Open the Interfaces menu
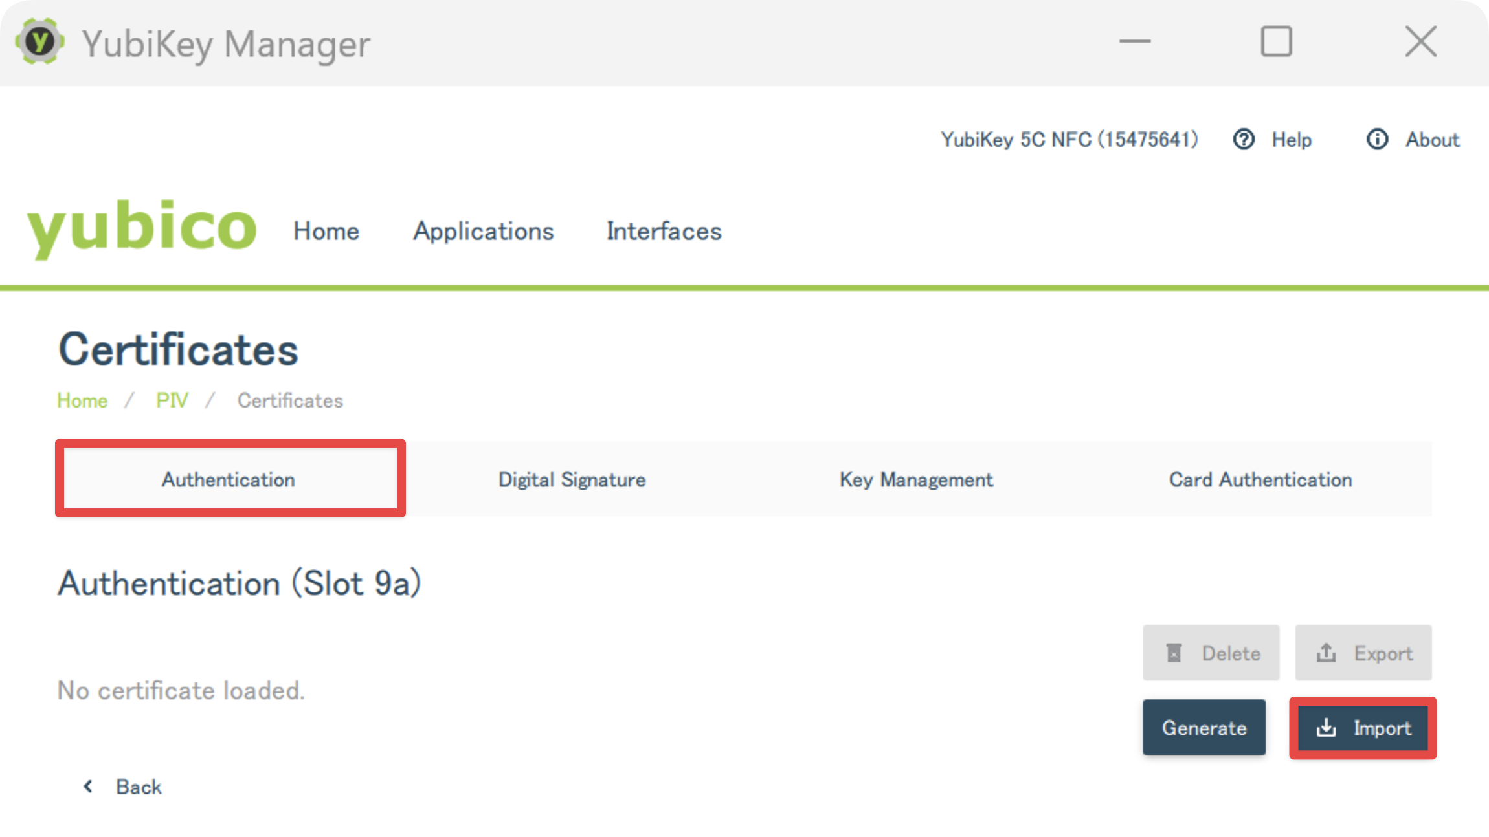This screenshot has height=837, width=1489. 664,231
